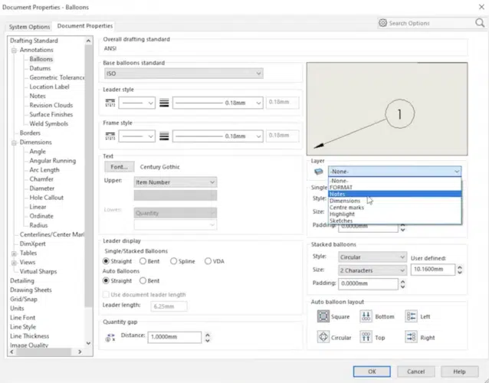The width and height of the screenshot is (489, 383).
Task: Choose Centre marks in the Layer list
Action: [395, 208]
